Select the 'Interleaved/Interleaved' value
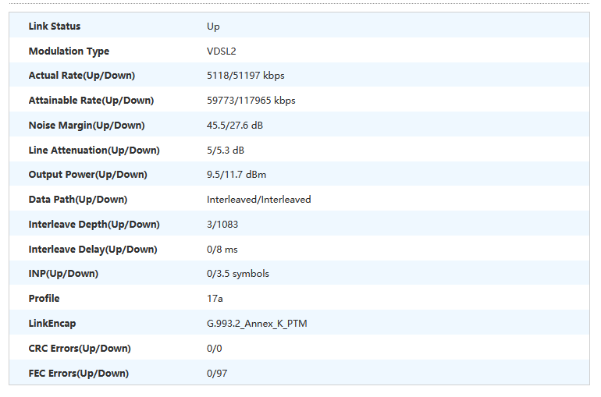This screenshot has height=397, width=601. 258,200
